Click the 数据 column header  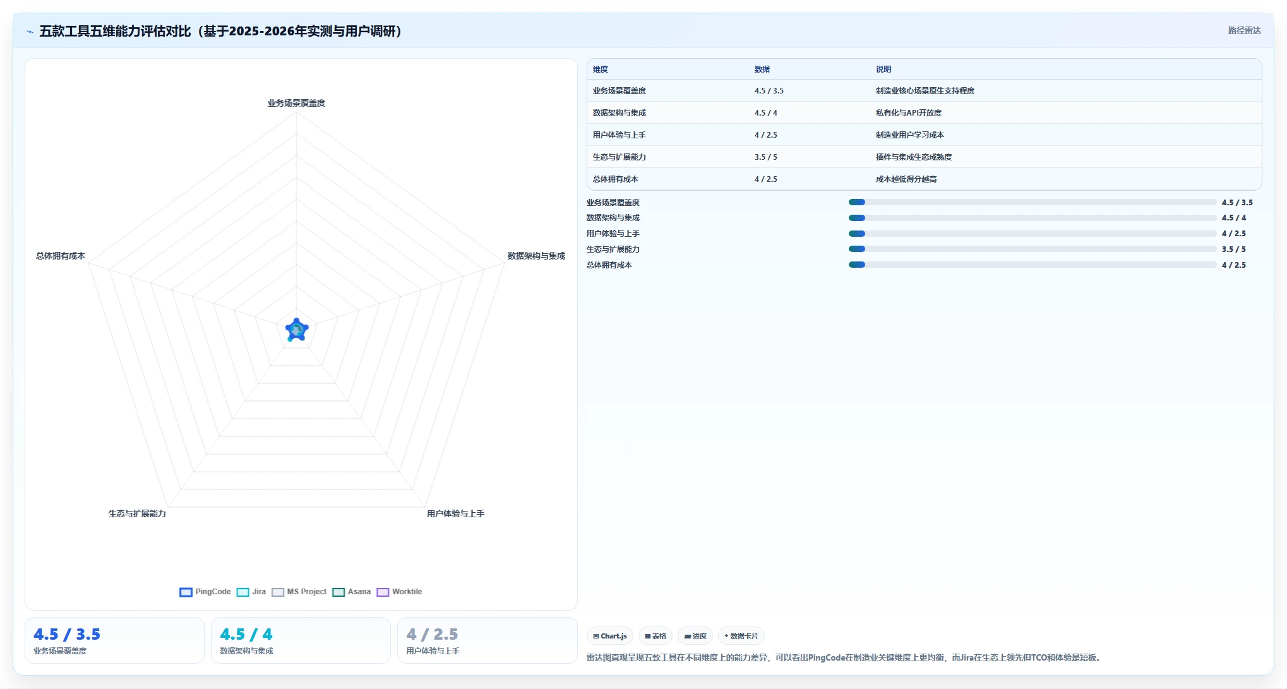pyautogui.click(x=762, y=69)
